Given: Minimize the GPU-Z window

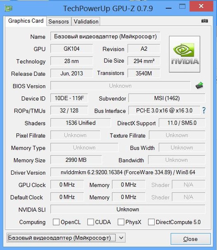Looking at the screenshot, I should coord(169,8).
